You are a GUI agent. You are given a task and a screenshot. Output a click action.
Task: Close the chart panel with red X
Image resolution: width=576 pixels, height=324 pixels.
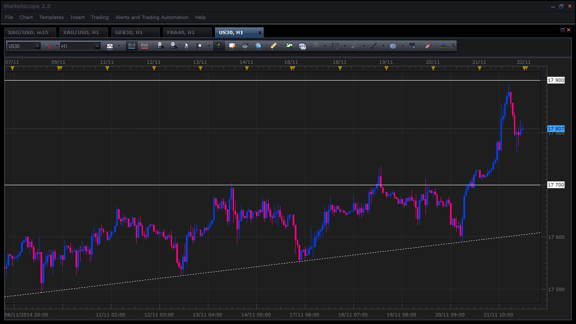pyautogui.click(x=568, y=30)
